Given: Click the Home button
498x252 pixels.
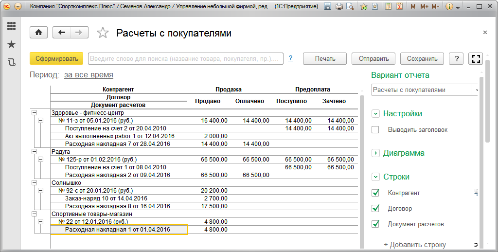Looking at the screenshot, I should pos(39,33).
